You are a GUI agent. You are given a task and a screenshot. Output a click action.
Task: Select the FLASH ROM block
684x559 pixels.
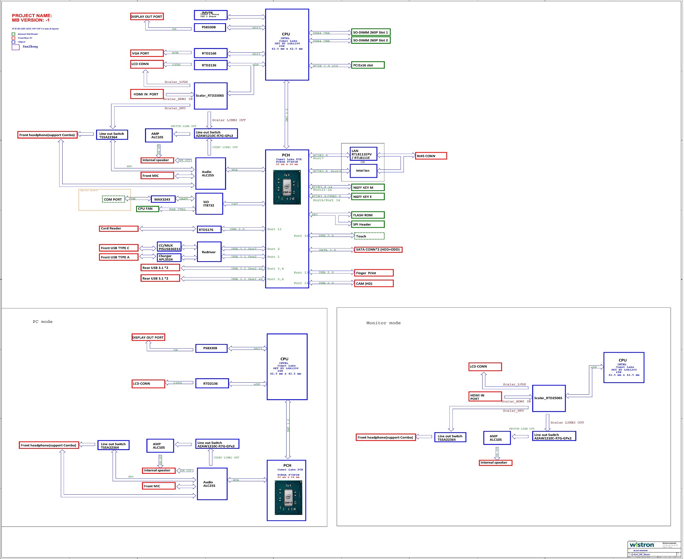[368, 215]
